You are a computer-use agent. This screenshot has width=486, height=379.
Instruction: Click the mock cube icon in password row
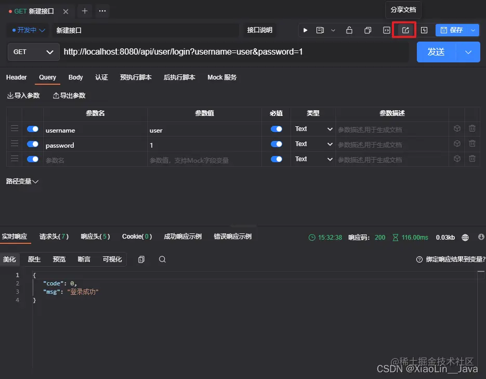457,143
